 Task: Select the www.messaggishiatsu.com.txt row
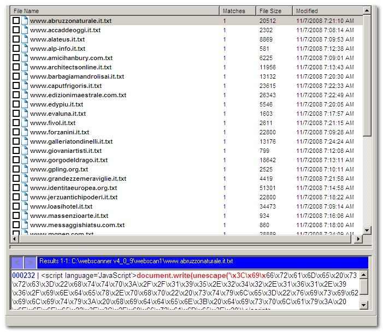[77, 225]
